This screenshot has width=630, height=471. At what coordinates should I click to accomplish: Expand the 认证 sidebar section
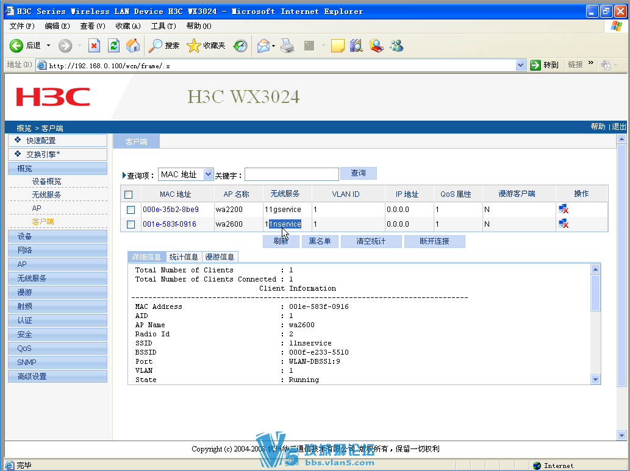tap(57, 320)
